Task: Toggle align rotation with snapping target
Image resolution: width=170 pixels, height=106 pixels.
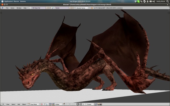Action: tap(95, 104)
